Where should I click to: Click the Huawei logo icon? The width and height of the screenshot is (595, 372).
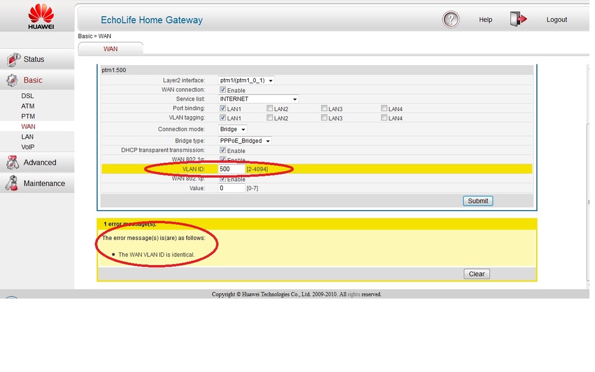point(41,16)
